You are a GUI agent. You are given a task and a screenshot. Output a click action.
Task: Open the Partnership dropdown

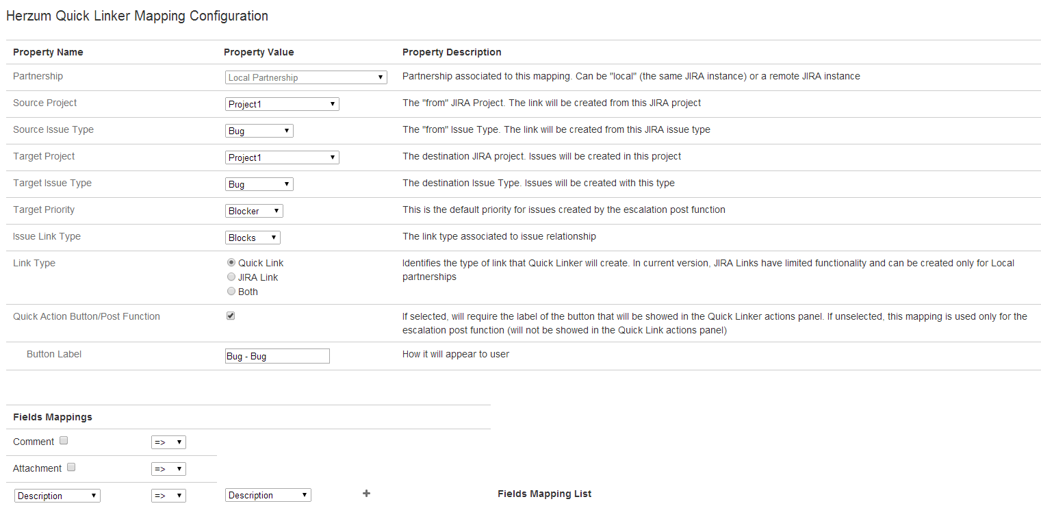[x=306, y=77]
